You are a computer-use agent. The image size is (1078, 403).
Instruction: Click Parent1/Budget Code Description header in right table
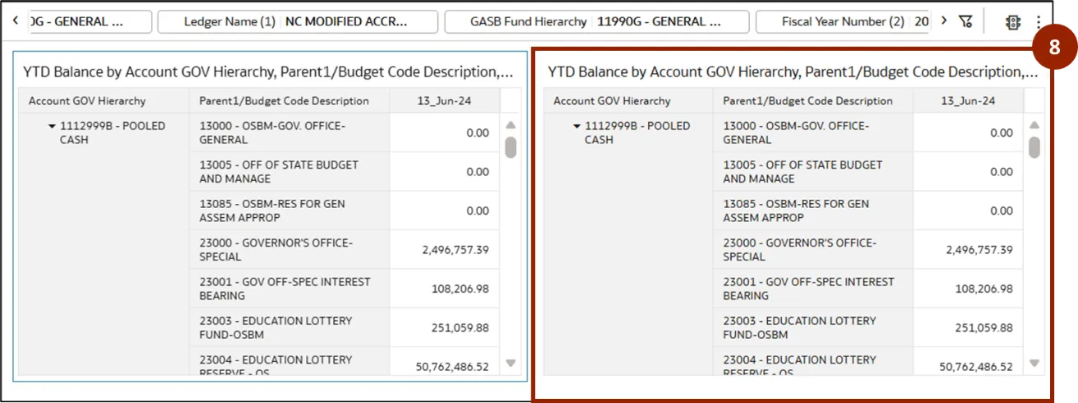[807, 101]
